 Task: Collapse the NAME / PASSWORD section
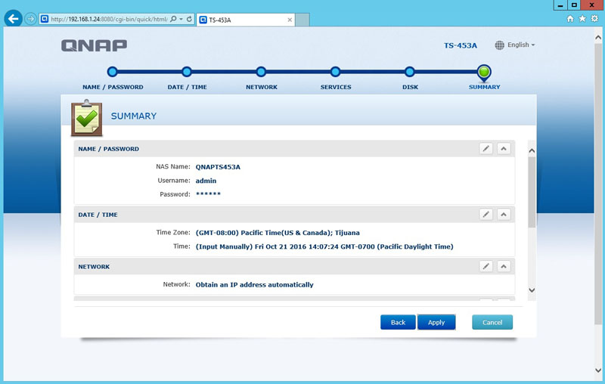click(504, 148)
